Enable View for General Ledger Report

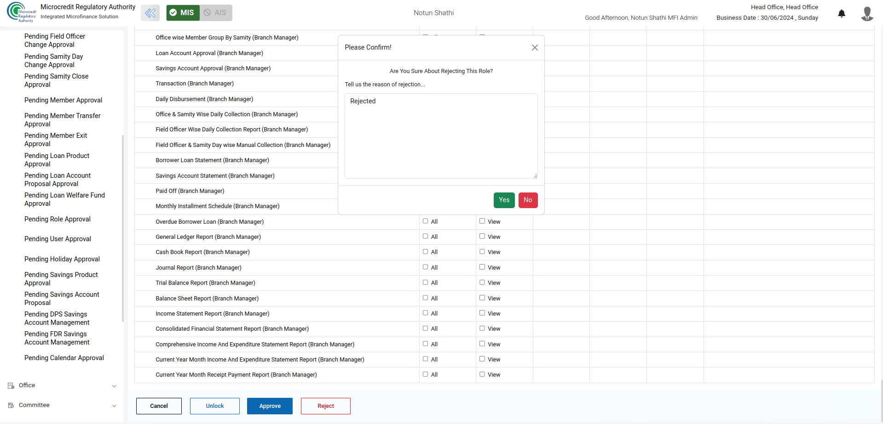tap(482, 237)
